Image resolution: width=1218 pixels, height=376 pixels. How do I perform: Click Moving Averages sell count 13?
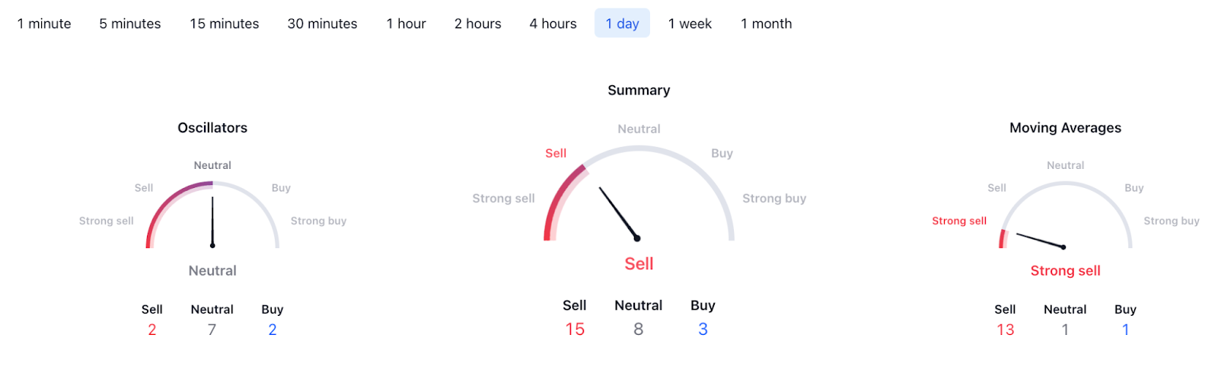click(x=1005, y=330)
